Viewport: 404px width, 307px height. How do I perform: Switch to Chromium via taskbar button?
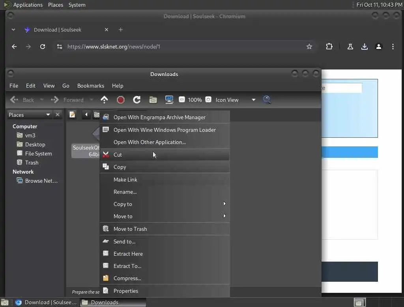[x=47, y=302]
